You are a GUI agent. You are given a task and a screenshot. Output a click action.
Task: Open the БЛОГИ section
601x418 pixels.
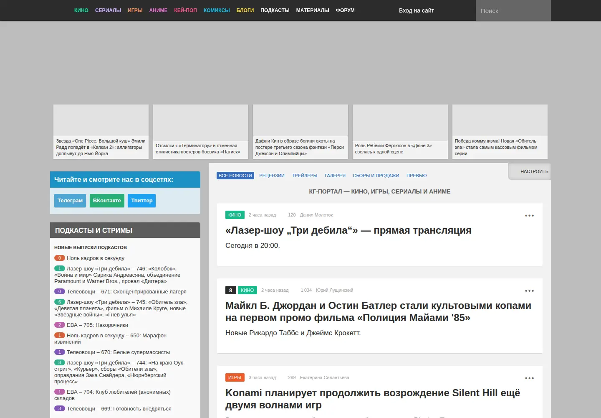245,10
